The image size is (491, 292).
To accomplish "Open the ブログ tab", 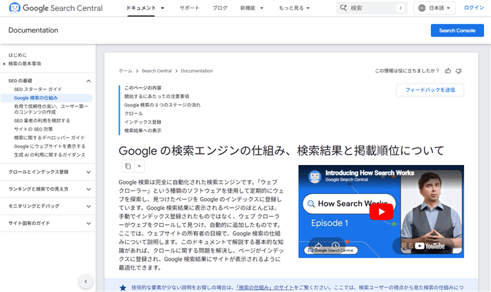I will click(220, 8).
